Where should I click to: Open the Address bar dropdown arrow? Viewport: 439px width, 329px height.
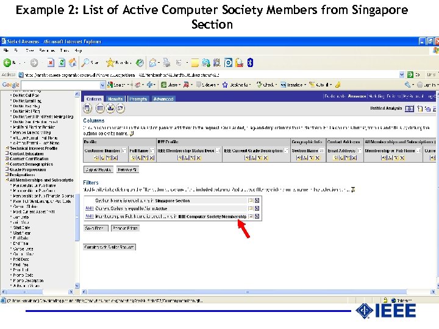[x=402, y=75]
